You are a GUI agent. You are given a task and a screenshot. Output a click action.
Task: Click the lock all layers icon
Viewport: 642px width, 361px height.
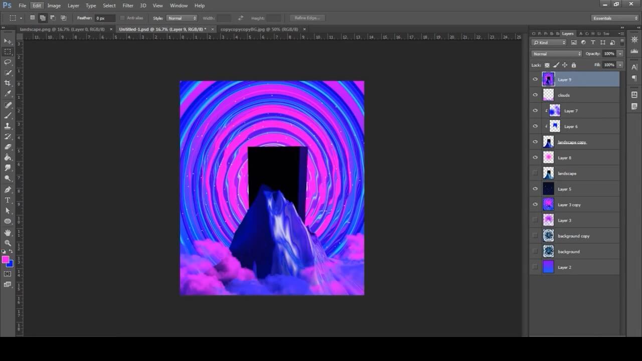pos(574,65)
